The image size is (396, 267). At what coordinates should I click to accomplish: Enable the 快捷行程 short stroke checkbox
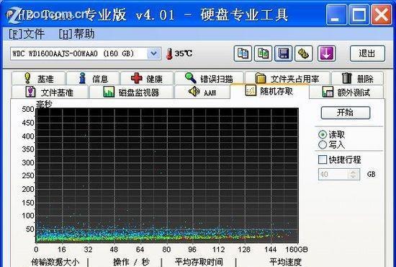pos(323,159)
